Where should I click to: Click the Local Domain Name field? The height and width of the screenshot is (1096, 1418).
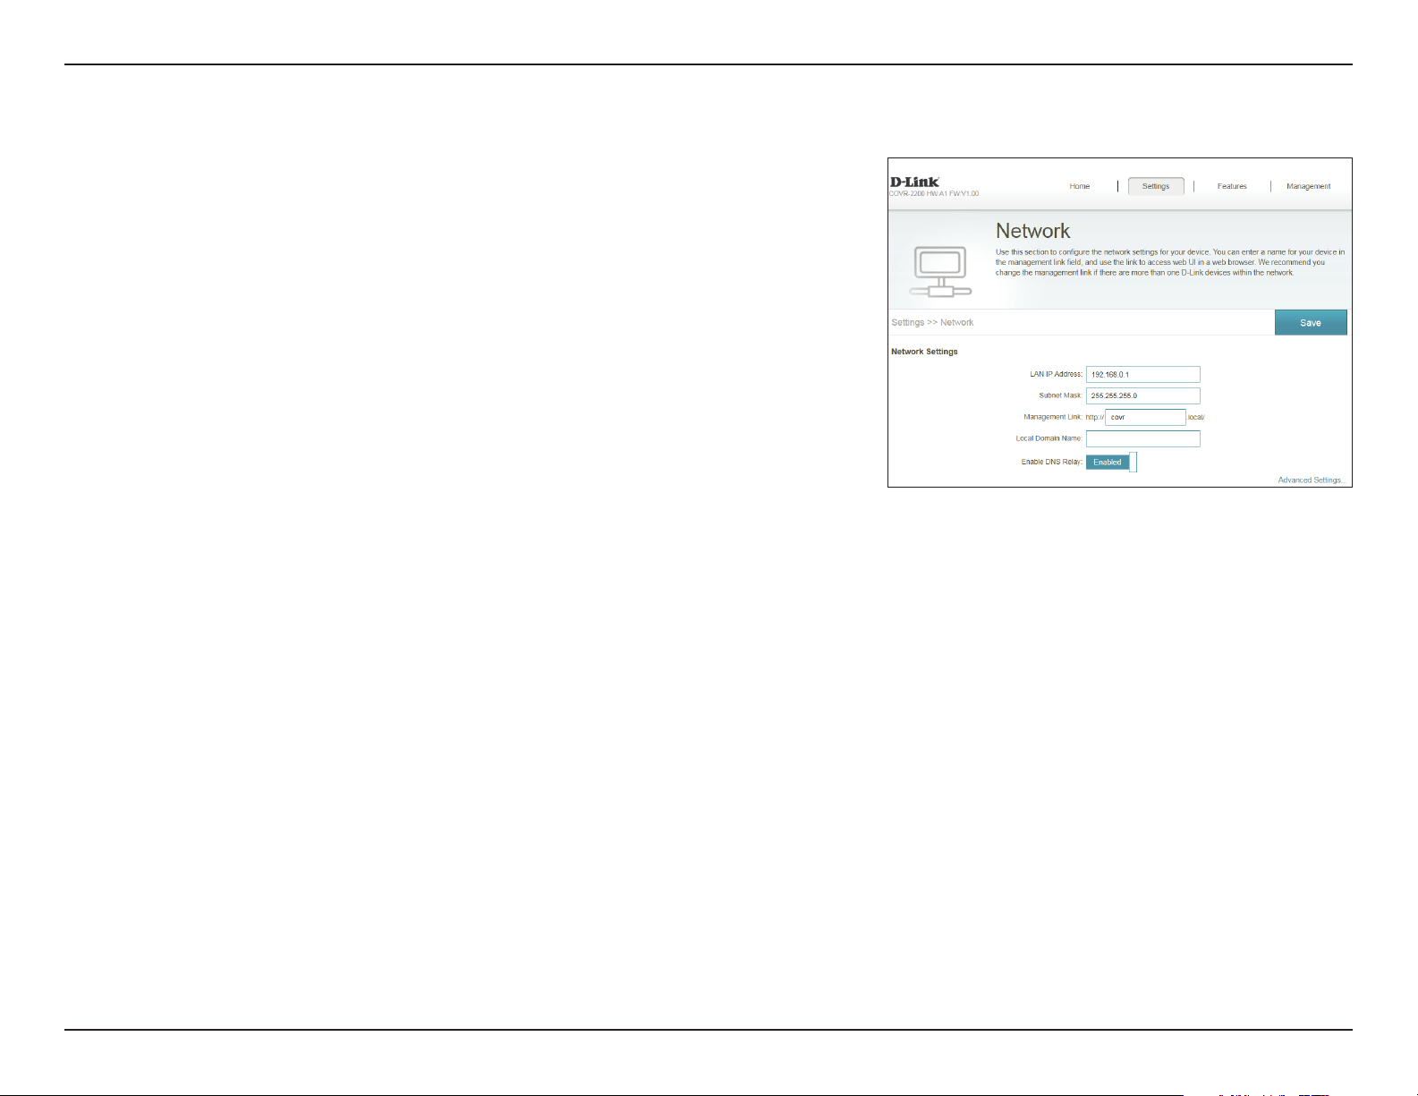[1143, 439]
